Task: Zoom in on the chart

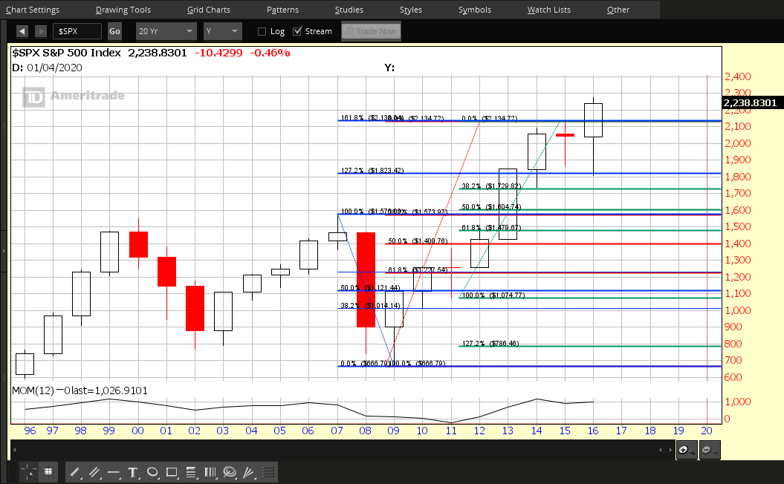Action: [687, 450]
